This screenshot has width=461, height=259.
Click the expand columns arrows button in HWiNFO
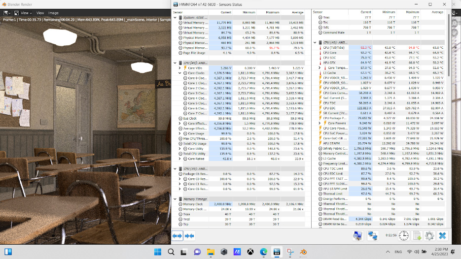click(177, 236)
